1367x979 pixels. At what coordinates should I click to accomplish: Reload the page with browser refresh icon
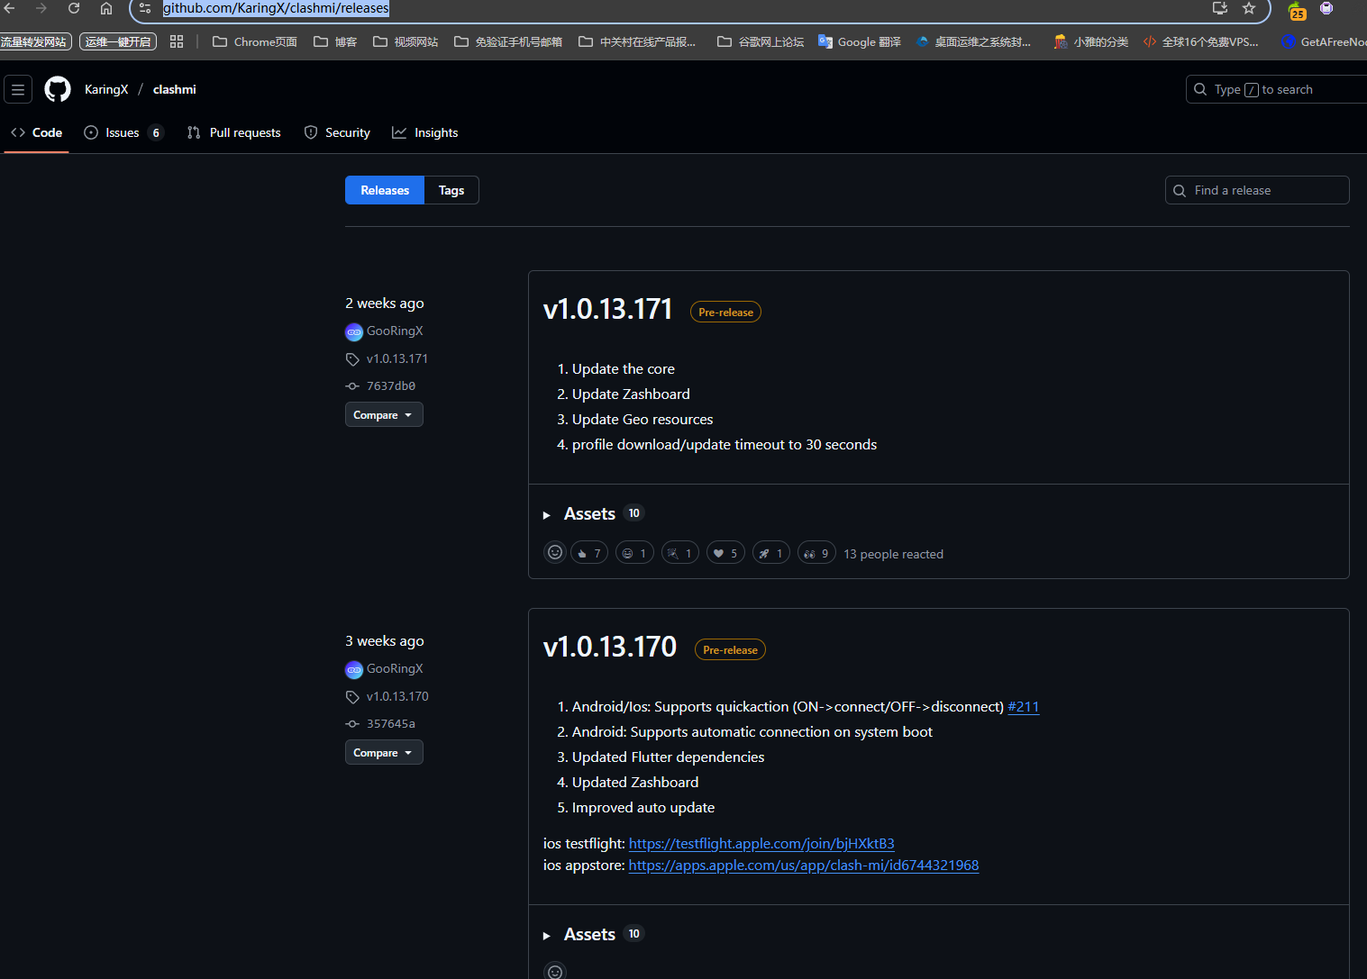[74, 9]
